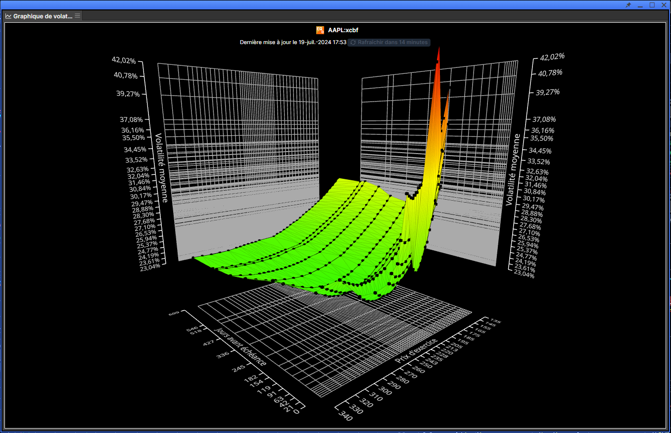Screen dimensions: 671x433
Task: Click 42,02% on the left volatility axis
Action: pyautogui.click(x=124, y=60)
